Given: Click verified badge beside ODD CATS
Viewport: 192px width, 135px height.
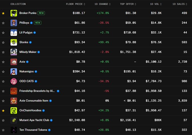Looking at the screenshot, I should (36, 81).
